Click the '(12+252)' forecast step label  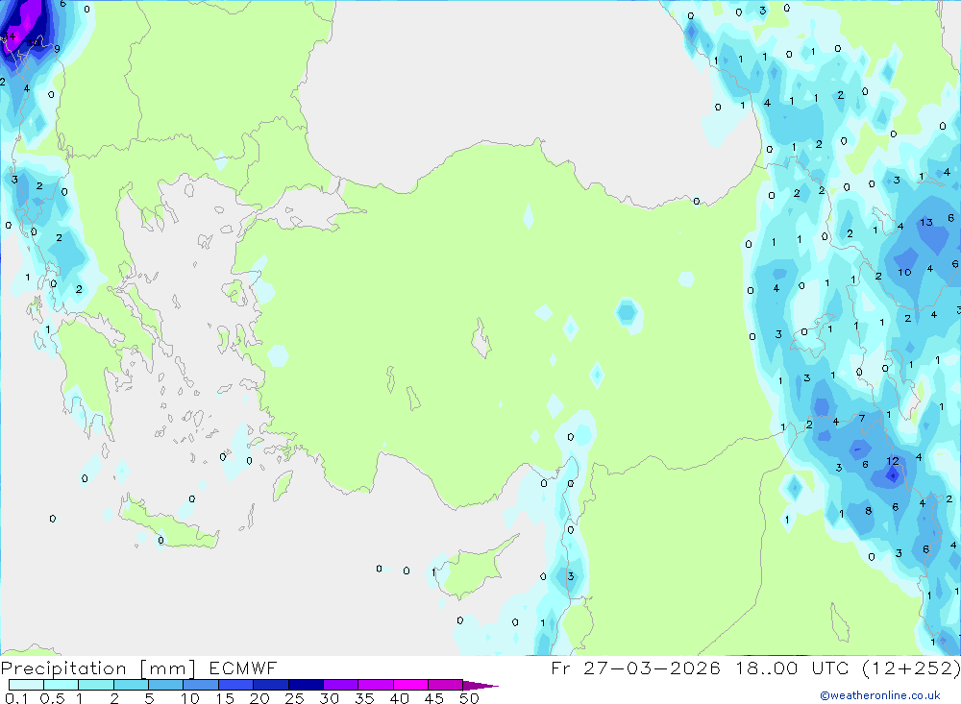(x=911, y=668)
